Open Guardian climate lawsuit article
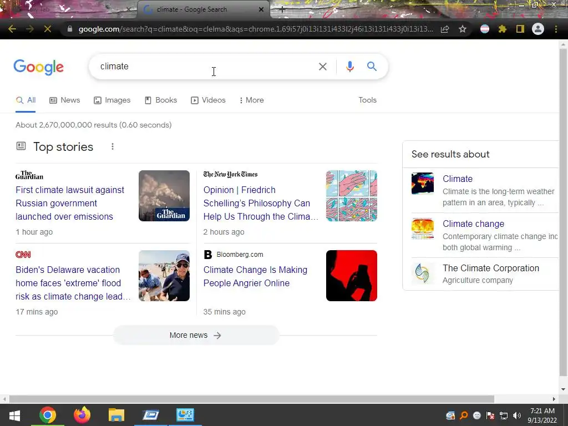568x426 pixels. [69, 203]
